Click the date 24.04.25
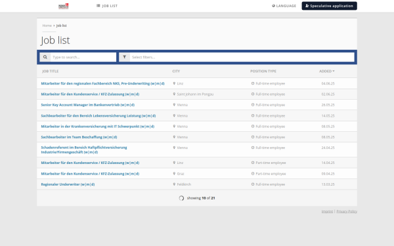 (x=328, y=148)
